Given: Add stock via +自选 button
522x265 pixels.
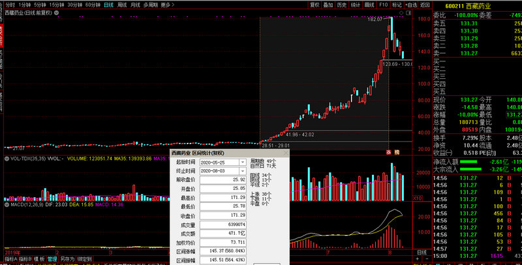Looking at the screenshot, I should tap(413, 5).
